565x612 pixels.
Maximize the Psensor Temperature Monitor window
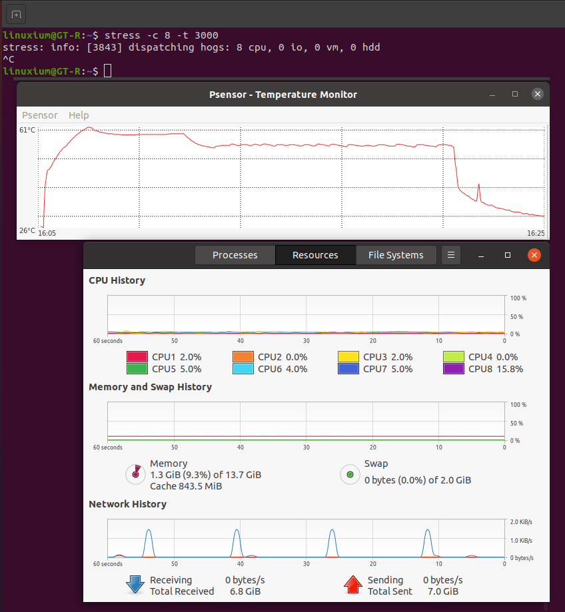coord(515,94)
